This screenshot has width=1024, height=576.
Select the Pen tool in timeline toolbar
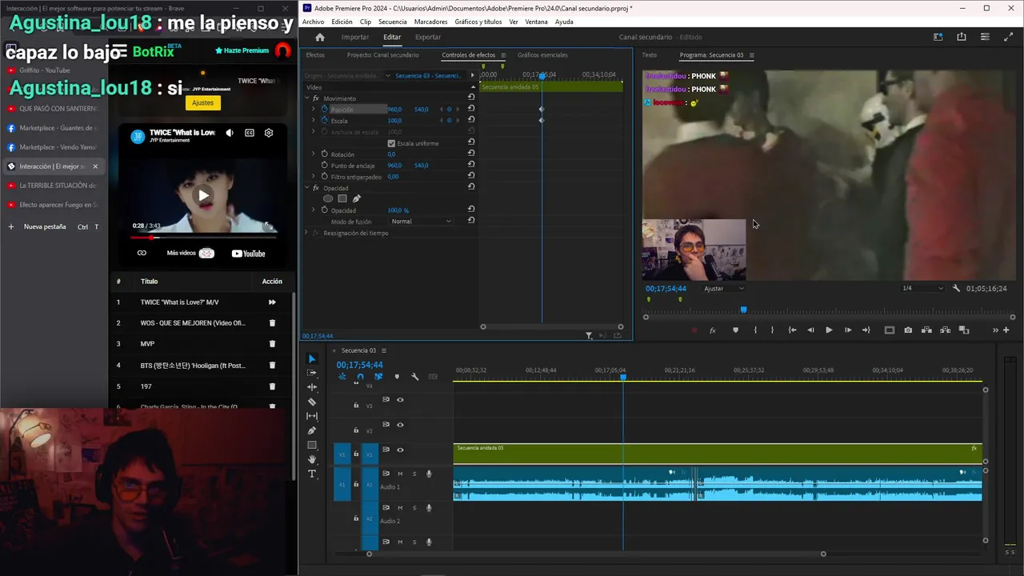(x=312, y=431)
